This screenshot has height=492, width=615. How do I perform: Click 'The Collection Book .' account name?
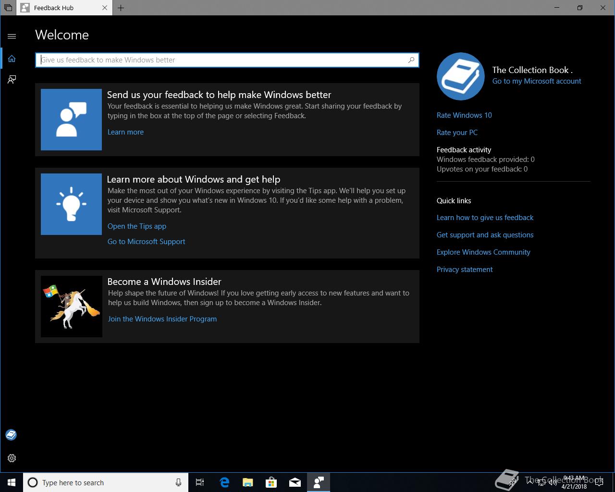point(532,70)
